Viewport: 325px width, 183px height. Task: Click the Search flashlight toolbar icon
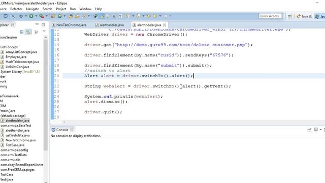point(84,16)
